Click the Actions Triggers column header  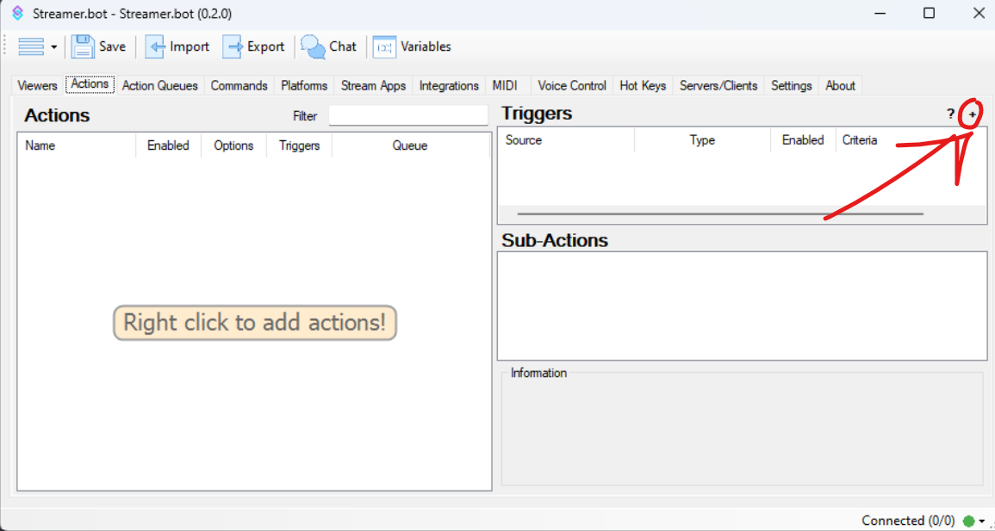[300, 145]
